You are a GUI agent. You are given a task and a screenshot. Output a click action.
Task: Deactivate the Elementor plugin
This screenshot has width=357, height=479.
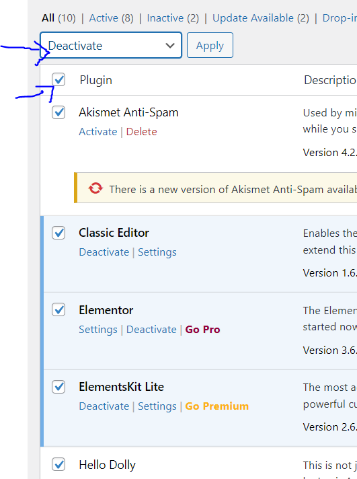coord(151,330)
